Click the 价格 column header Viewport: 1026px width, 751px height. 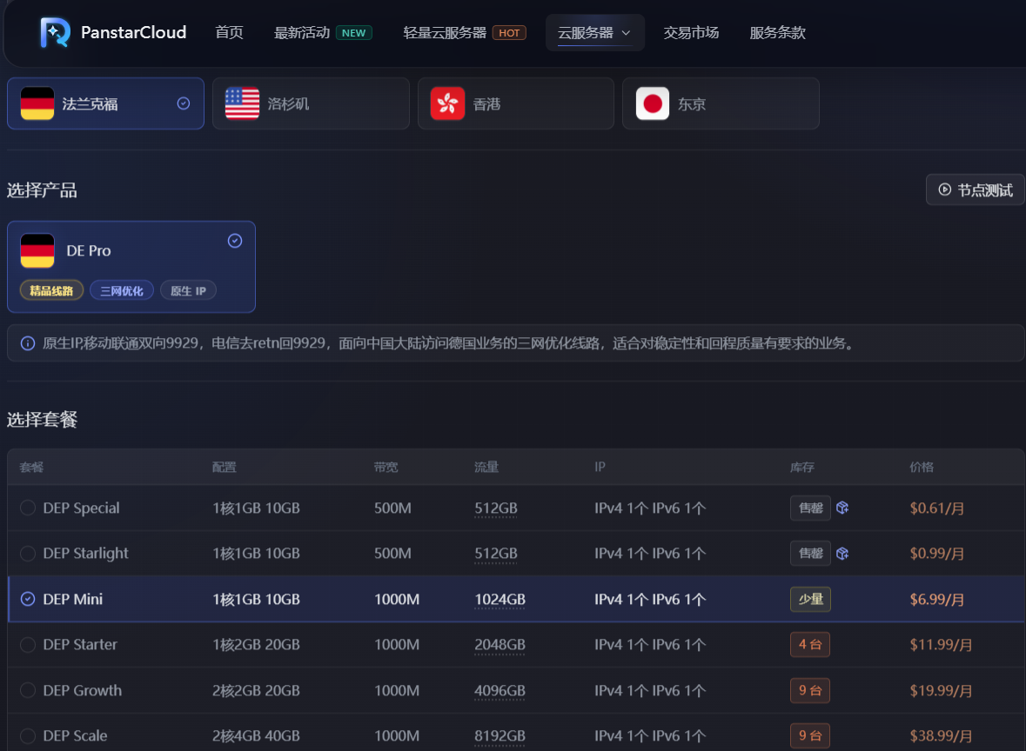922,467
